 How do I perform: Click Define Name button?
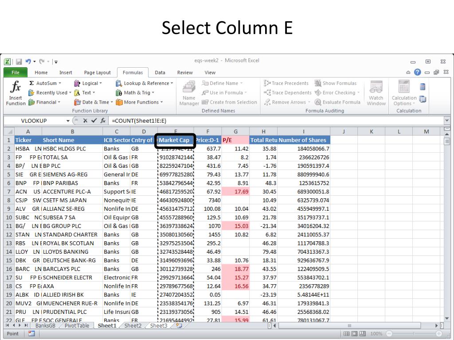coord(222,83)
